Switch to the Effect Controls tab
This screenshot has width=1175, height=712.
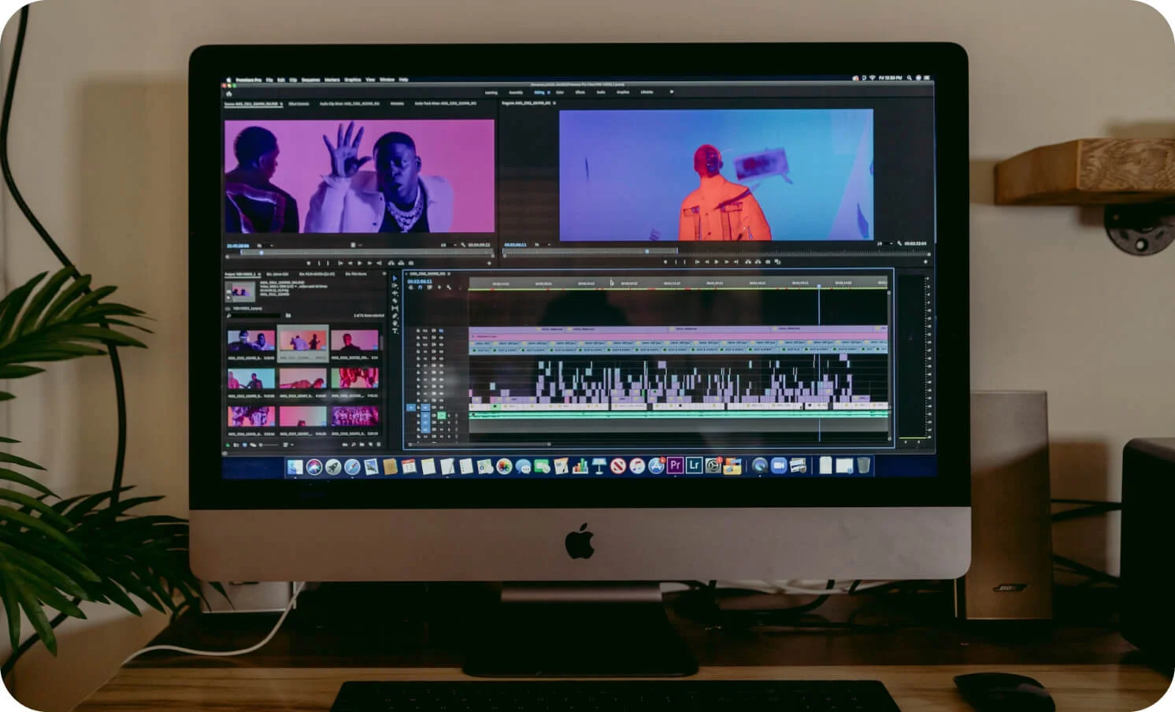[298, 103]
